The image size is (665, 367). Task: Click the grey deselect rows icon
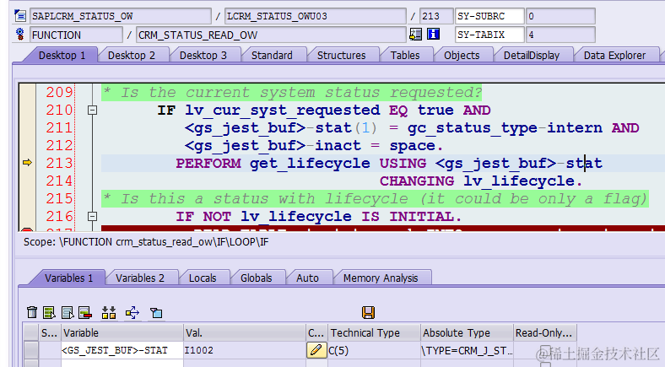(x=68, y=313)
